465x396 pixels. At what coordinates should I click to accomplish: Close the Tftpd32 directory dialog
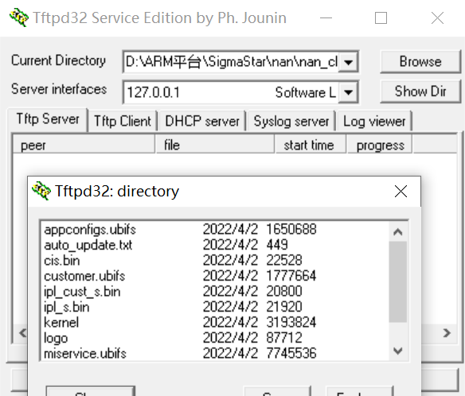(401, 192)
